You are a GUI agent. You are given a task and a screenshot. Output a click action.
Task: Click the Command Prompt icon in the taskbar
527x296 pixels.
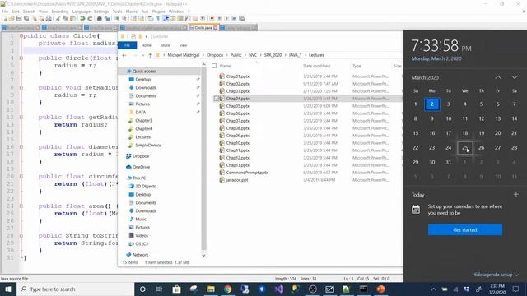tap(363, 289)
